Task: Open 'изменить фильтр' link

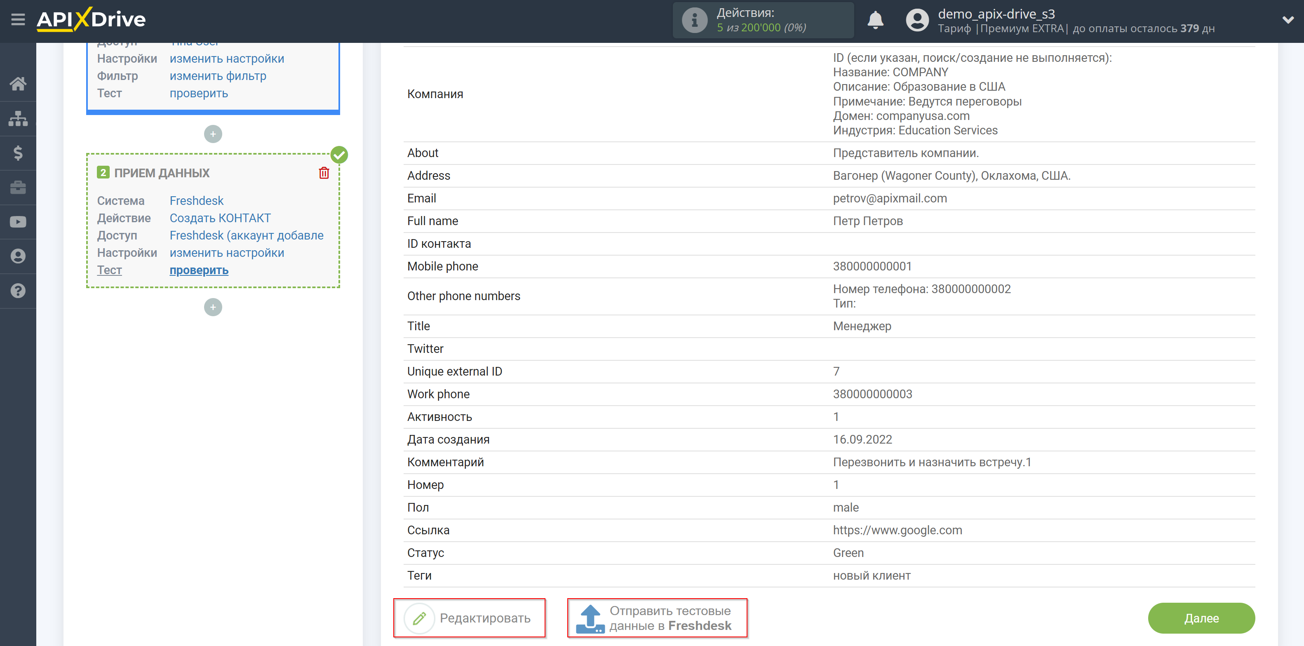Action: [x=218, y=76]
